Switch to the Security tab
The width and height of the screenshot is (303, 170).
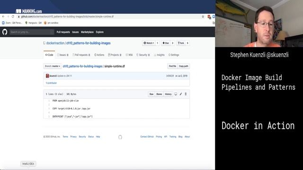(143, 55)
